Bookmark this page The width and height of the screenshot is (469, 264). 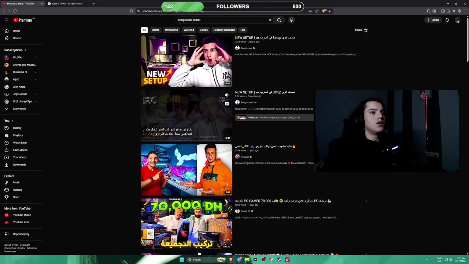(131, 11)
